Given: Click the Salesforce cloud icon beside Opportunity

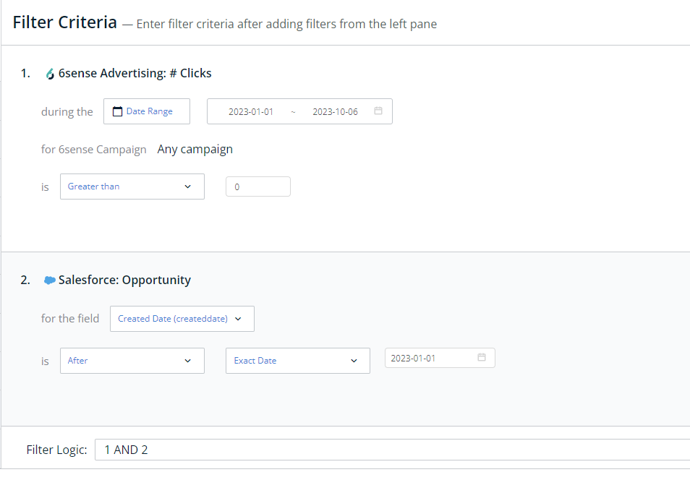Looking at the screenshot, I should pyautogui.click(x=50, y=280).
